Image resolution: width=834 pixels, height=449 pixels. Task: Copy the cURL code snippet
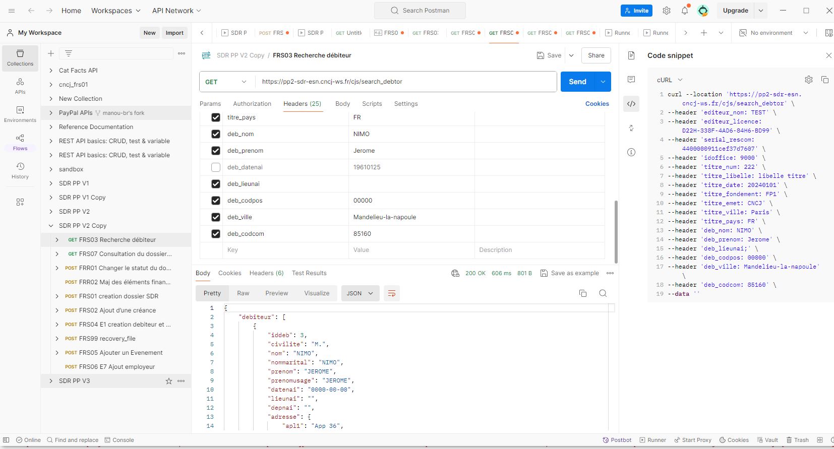tap(825, 80)
